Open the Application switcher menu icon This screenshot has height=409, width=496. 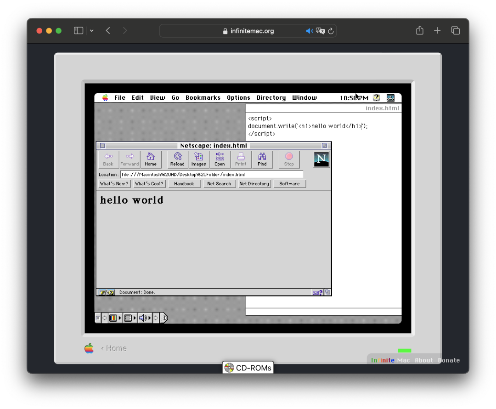pyautogui.click(x=391, y=98)
